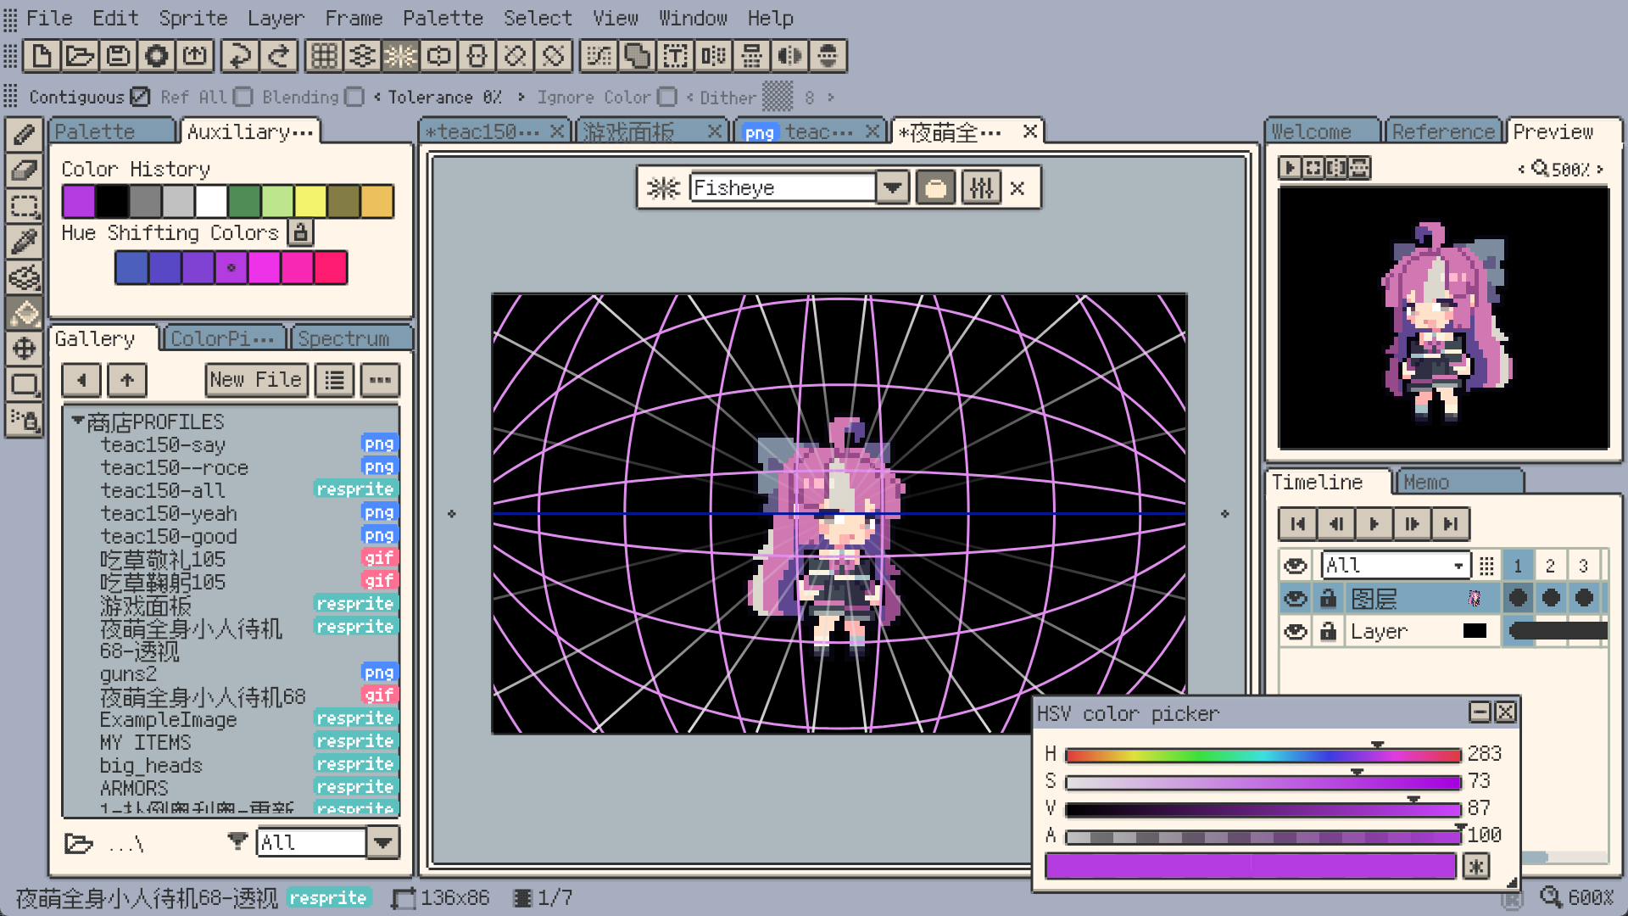Enable Blending for the fill tool
1628x916 pixels.
354,97
